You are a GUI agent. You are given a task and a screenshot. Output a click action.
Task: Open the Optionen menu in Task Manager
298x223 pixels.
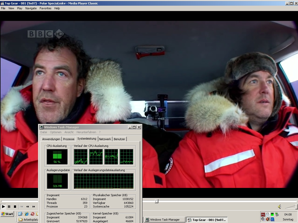(x=56, y=132)
